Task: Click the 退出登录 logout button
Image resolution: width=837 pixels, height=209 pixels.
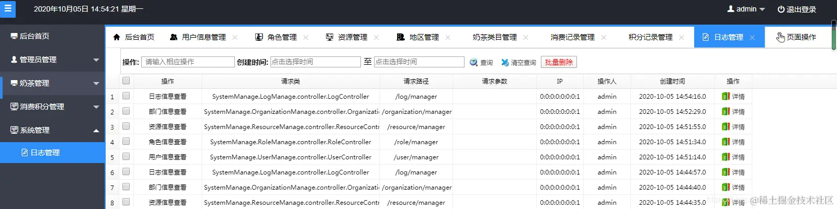Action: (x=797, y=9)
